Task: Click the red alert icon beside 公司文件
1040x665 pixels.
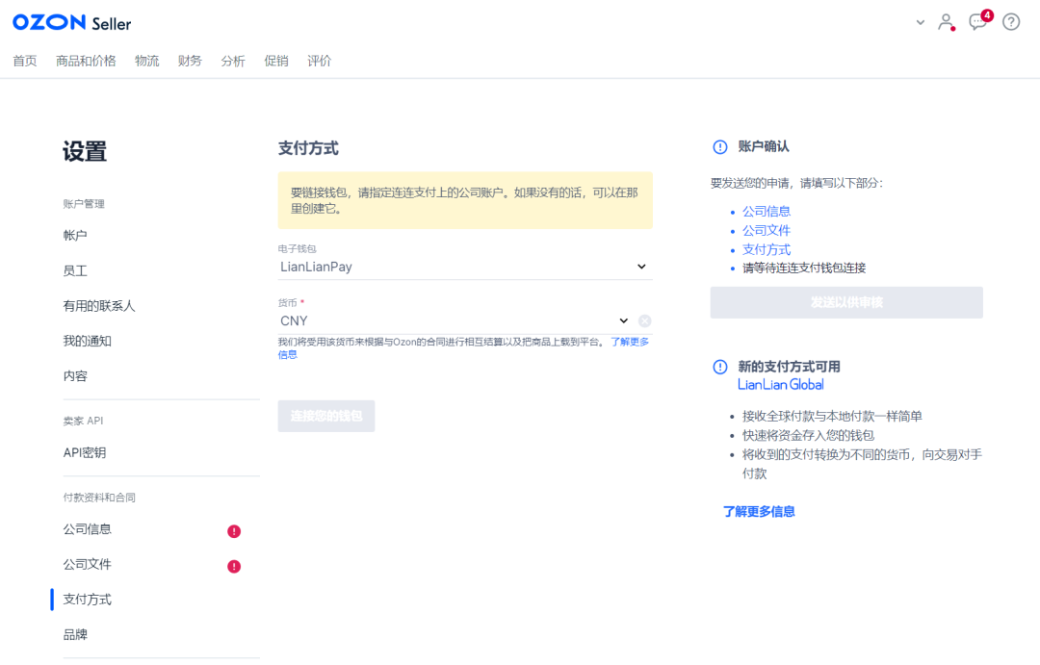Action: 233,566
